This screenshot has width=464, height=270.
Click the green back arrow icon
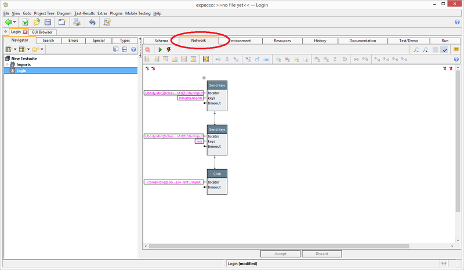tap(8, 22)
